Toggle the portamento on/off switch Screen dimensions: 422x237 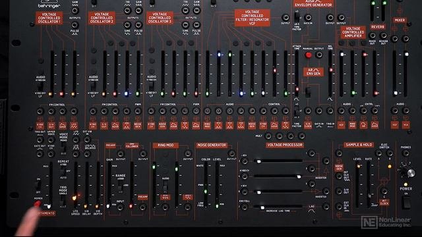(x=38, y=185)
